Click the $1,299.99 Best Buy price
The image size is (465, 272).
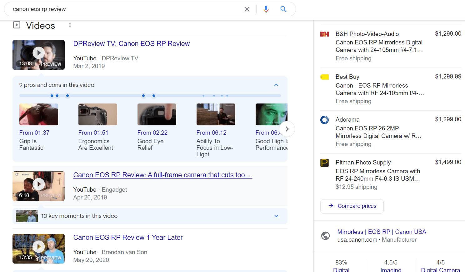tap(448, 77)
